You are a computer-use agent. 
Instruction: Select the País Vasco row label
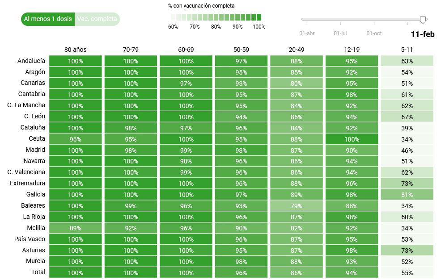point(30,238)
